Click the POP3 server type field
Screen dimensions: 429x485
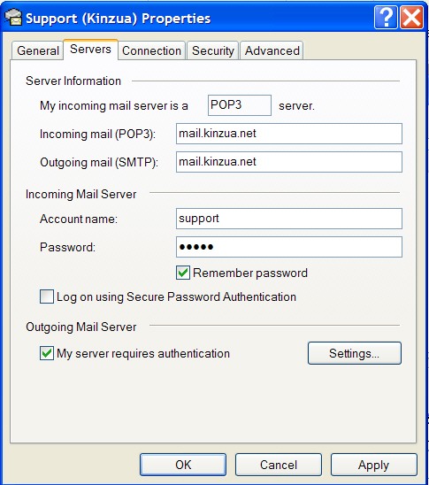pos(240,105)
